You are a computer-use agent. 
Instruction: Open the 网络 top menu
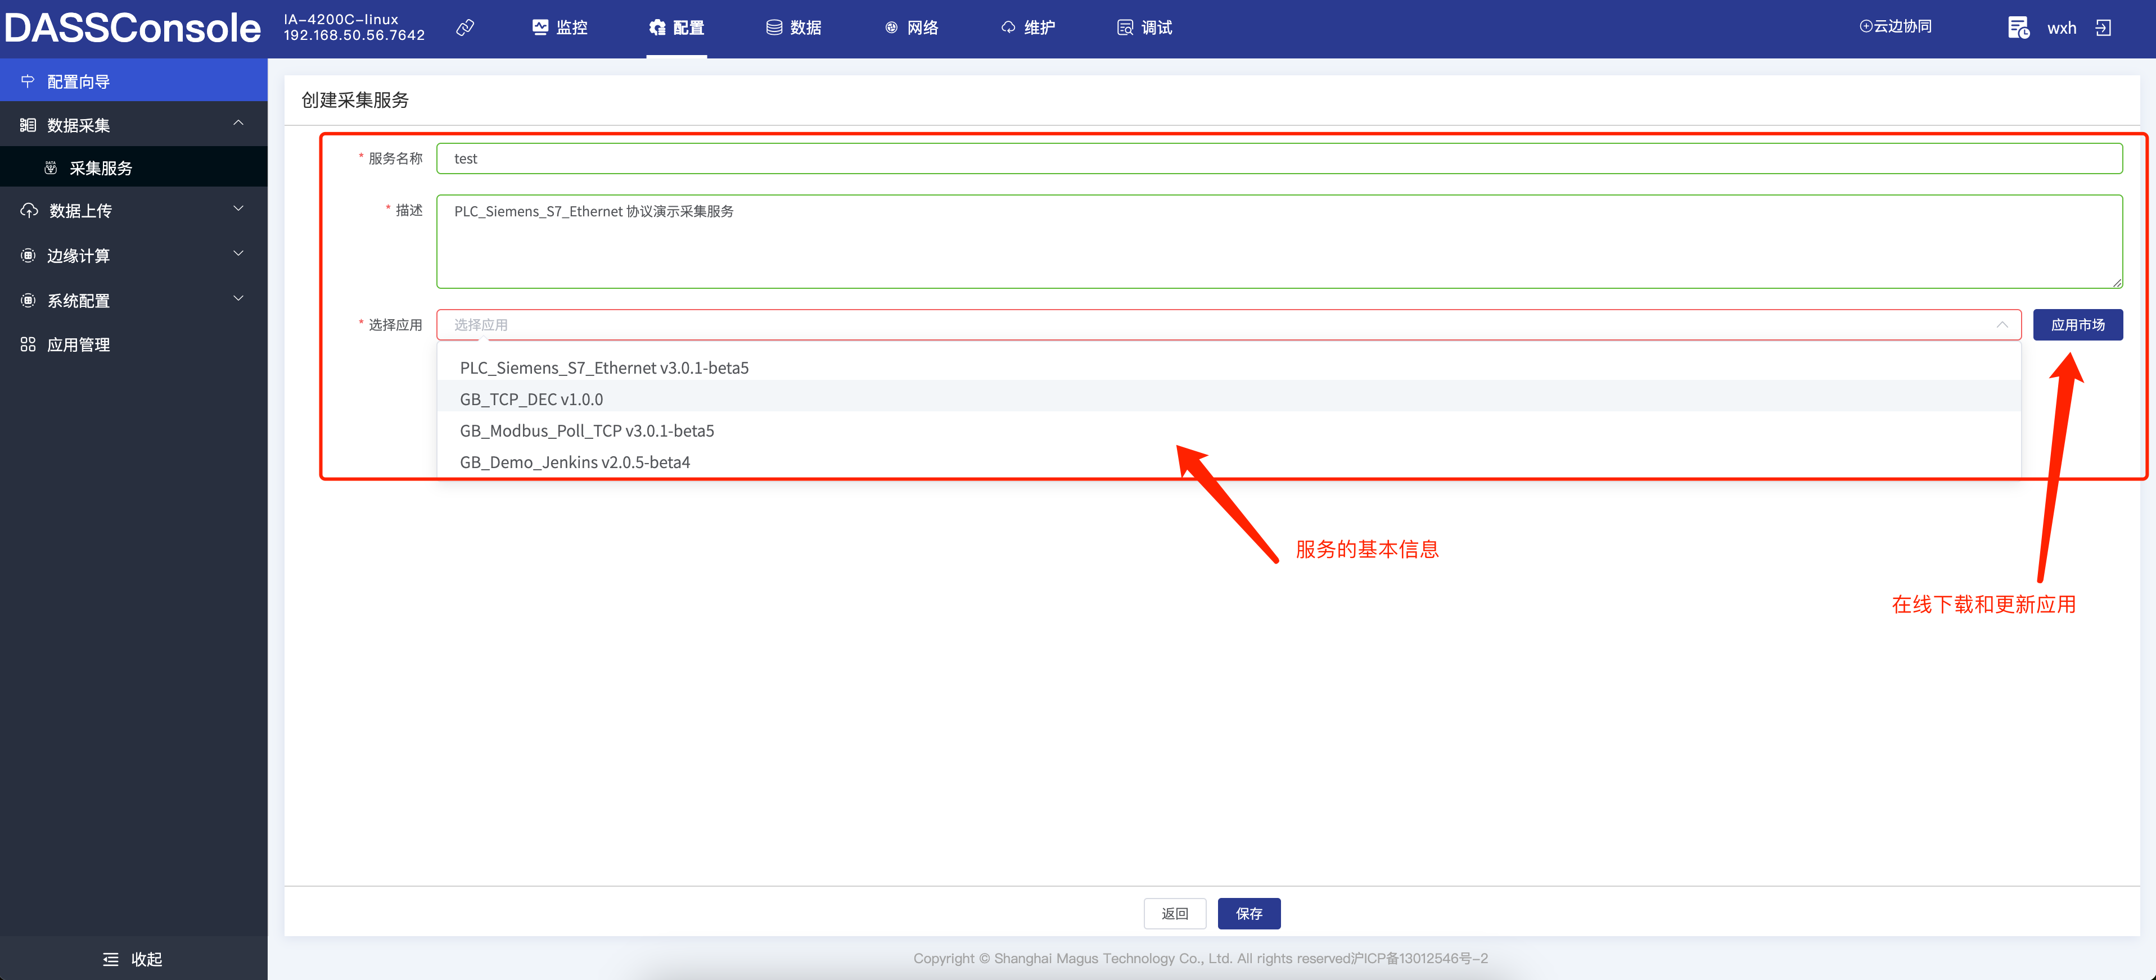pos(912,28)
